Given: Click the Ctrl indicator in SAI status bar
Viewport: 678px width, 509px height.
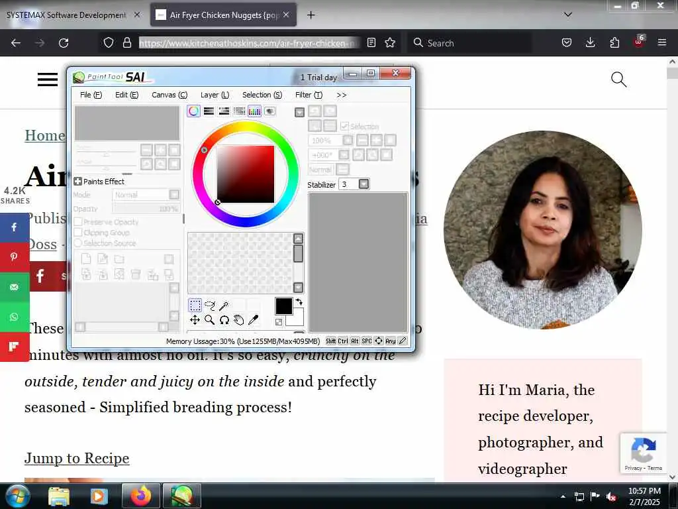Looking at the screenshot, I should [x=343, y=341].
